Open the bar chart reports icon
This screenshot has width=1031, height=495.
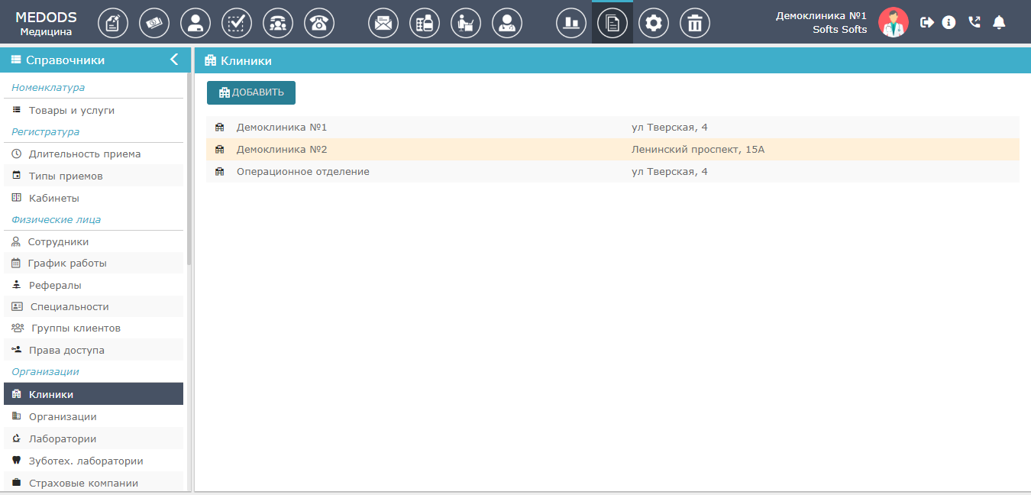tap(571, 23)
